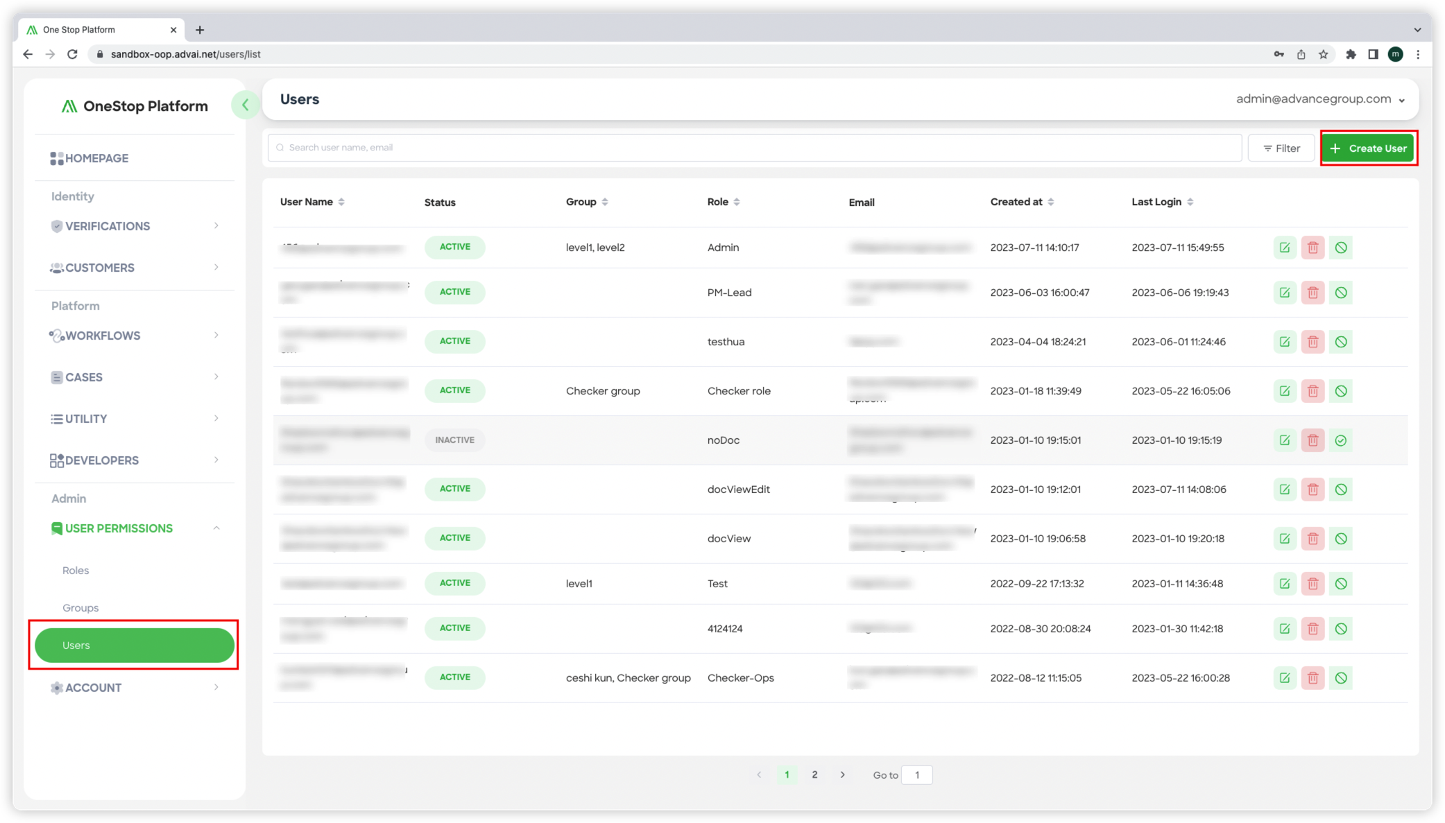Open Groups in the sidebar
1445x823 pixels.
click(80, 608)
